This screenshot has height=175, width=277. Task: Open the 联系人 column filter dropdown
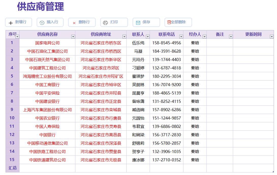pyautogui.click(x=148, y=37)
